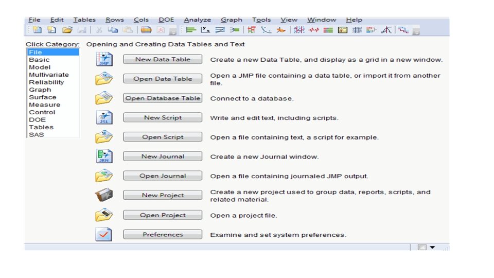
Task: Select the Surface category
Action: pos(53,97)
